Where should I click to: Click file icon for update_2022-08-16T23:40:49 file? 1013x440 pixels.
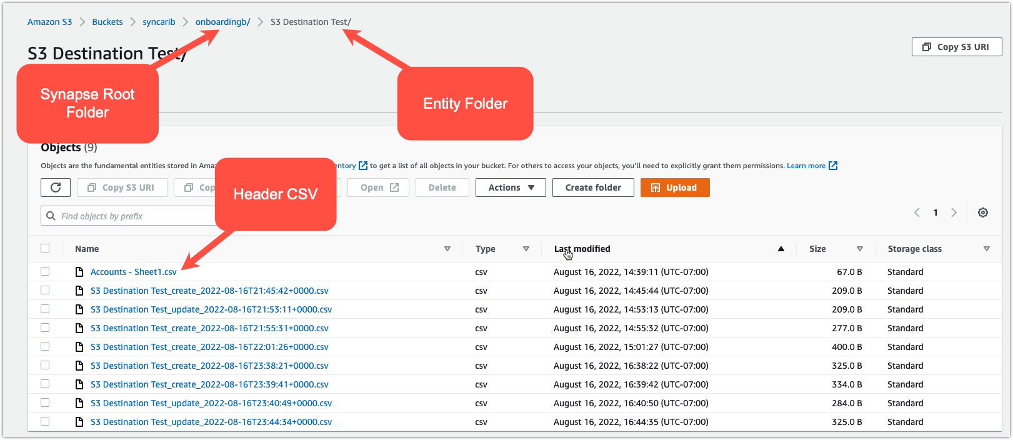[79, 403]
